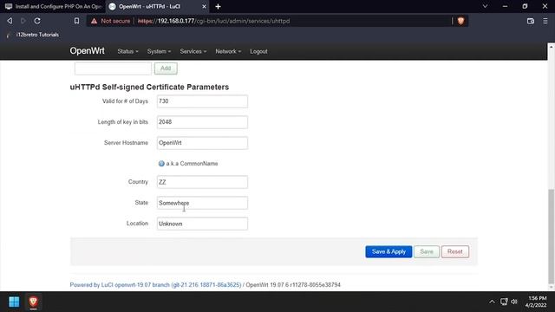
Task: Open the browser hamburger menu
Action: click(545, 21)
